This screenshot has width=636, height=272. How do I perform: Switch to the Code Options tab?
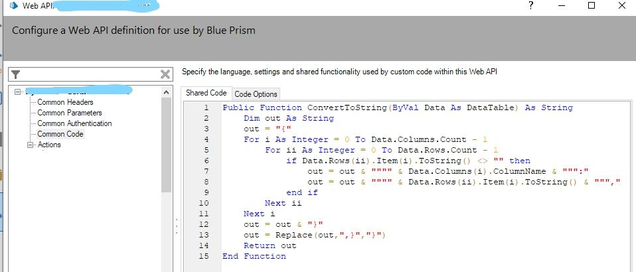click(x=256, y=94)
